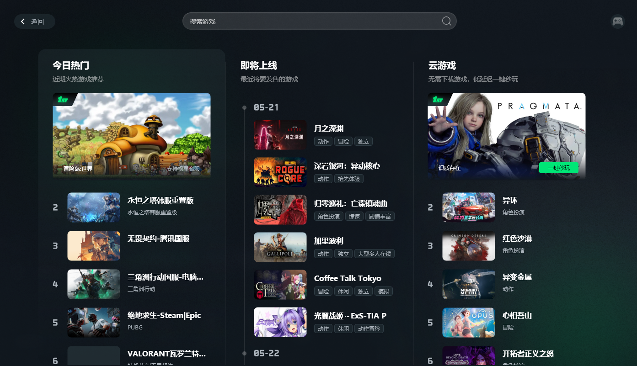Select the 开拓者正义之怒 cloud game title
This screenshot has width=637, height=366.
[528, 354]
